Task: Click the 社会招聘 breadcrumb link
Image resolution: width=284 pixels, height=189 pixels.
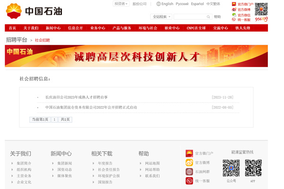Action: point(43,40)
